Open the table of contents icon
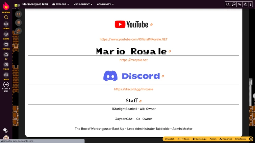 pos(19,23)
